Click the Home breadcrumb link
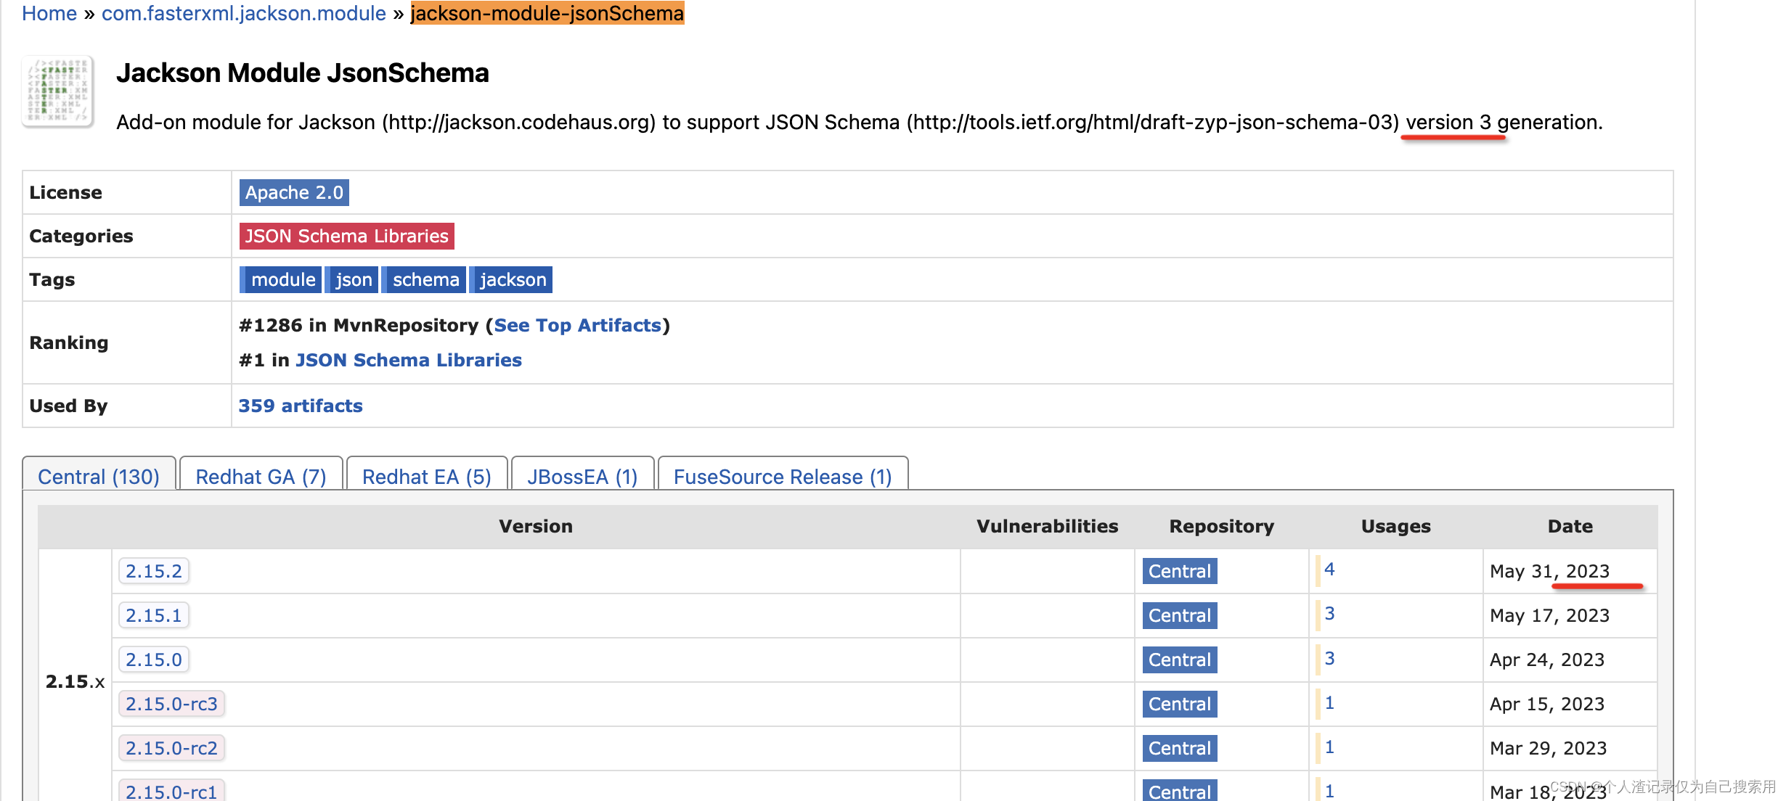The image size is (1786, 801). [49, 13]
